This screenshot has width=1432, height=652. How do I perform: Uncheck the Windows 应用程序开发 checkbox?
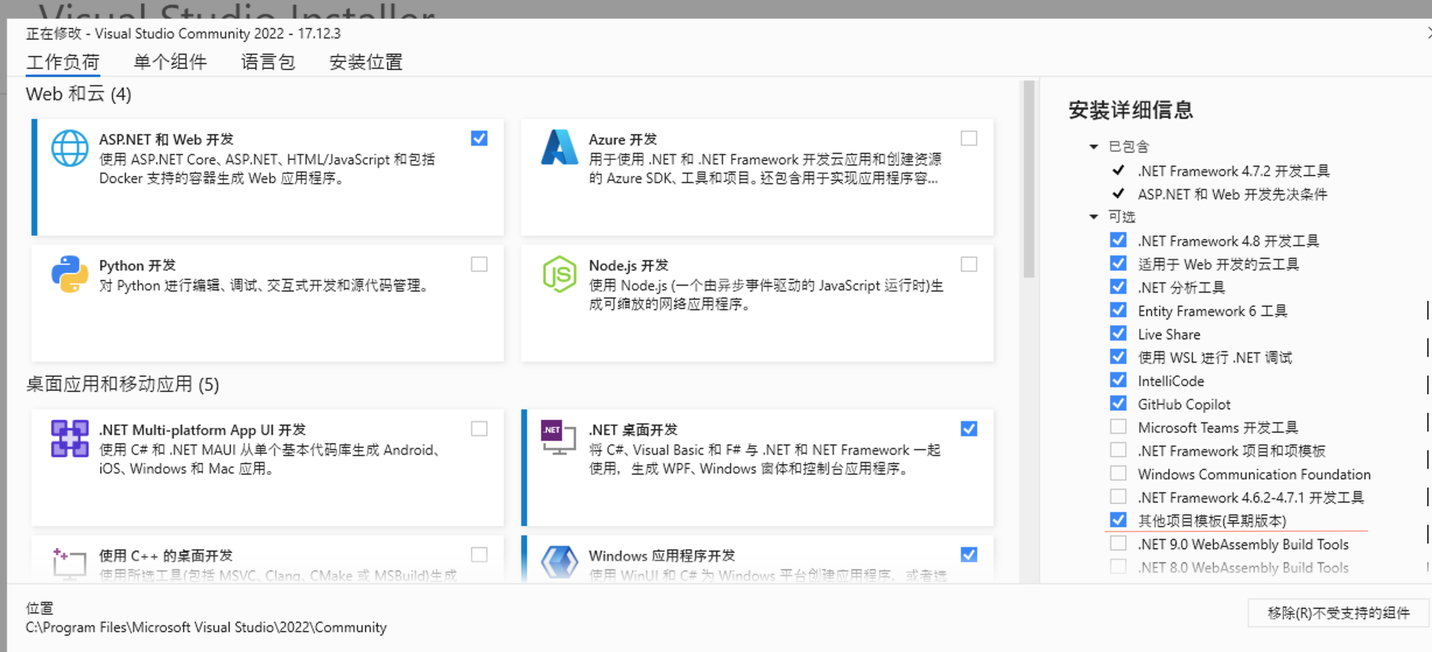969,555
